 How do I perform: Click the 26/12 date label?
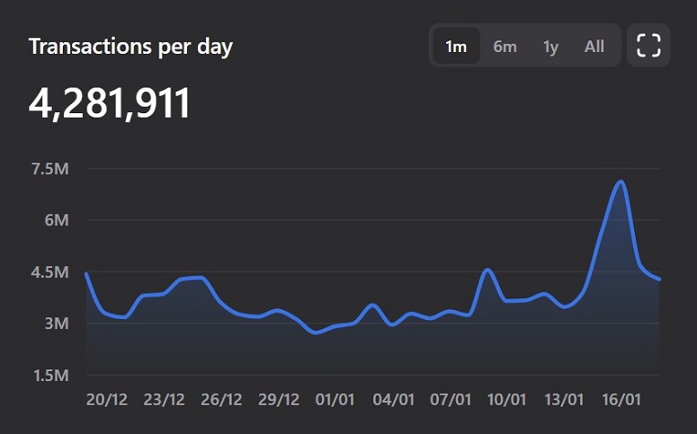[x=221, y=400]
